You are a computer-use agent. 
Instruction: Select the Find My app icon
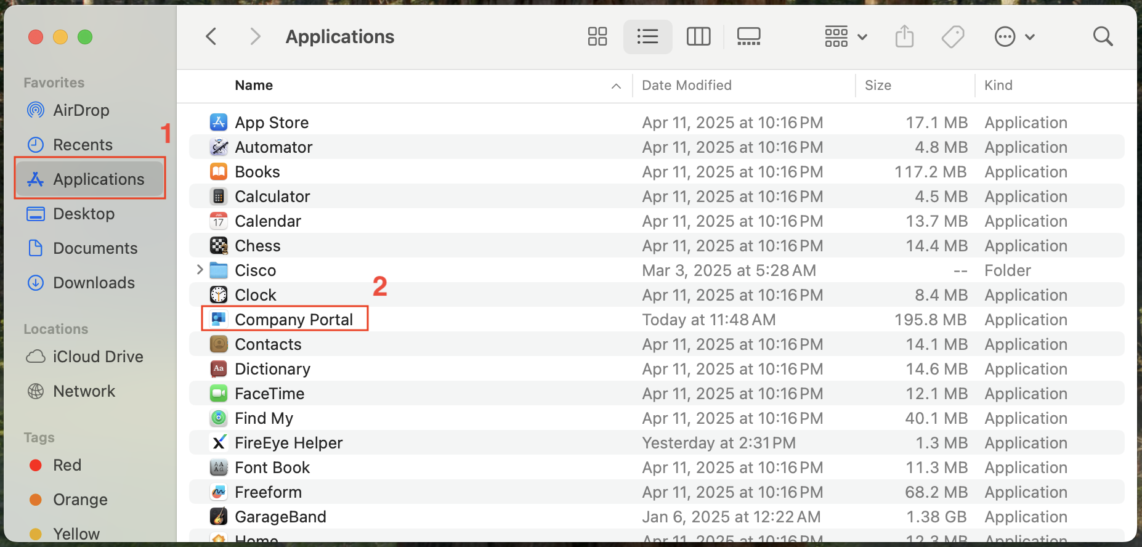(219, 418)
